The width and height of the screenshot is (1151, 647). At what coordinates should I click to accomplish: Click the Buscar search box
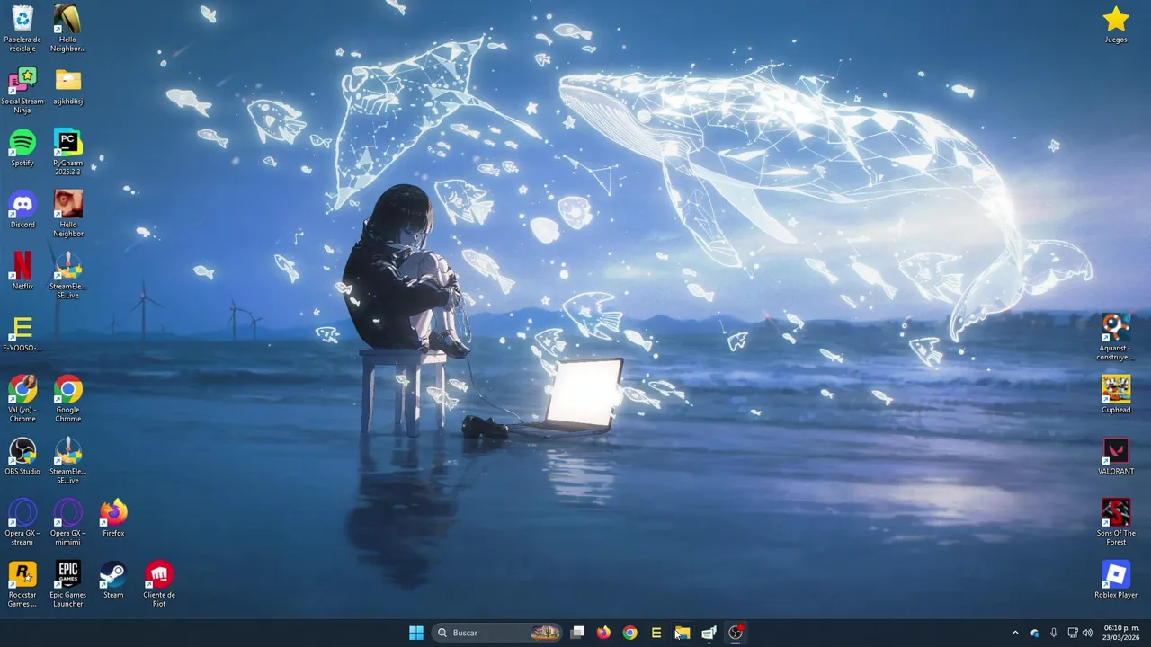click(x=497, y=633)
